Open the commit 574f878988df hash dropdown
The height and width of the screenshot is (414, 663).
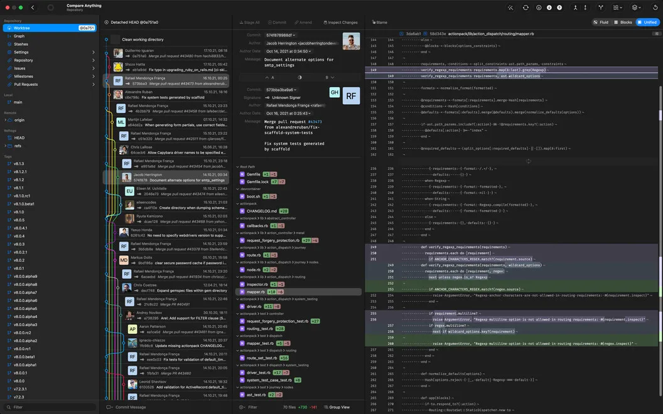[x=281, y=35]
